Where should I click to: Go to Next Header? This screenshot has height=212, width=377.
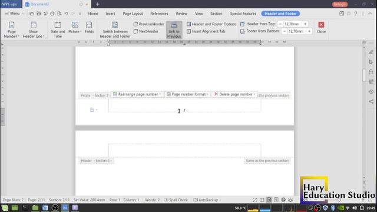[146, 31]
